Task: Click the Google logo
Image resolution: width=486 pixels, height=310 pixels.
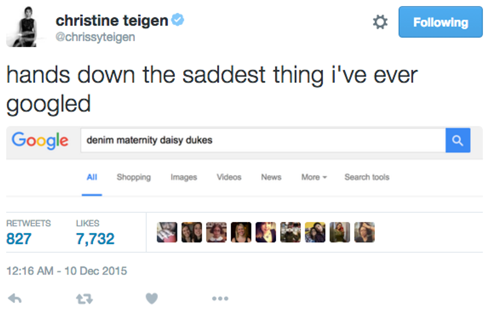Action: coord(40,141)
